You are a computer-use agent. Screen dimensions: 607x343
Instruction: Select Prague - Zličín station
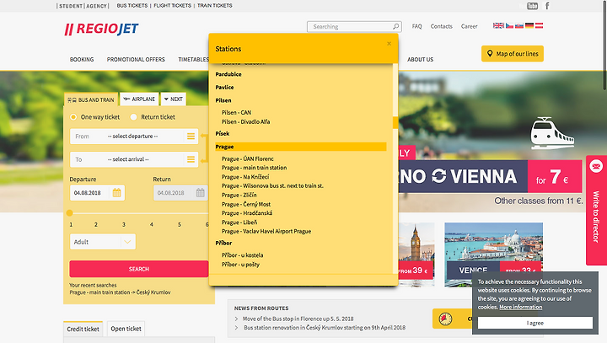point(239,196)
